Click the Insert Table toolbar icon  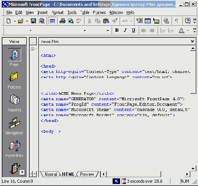(148, 21)
